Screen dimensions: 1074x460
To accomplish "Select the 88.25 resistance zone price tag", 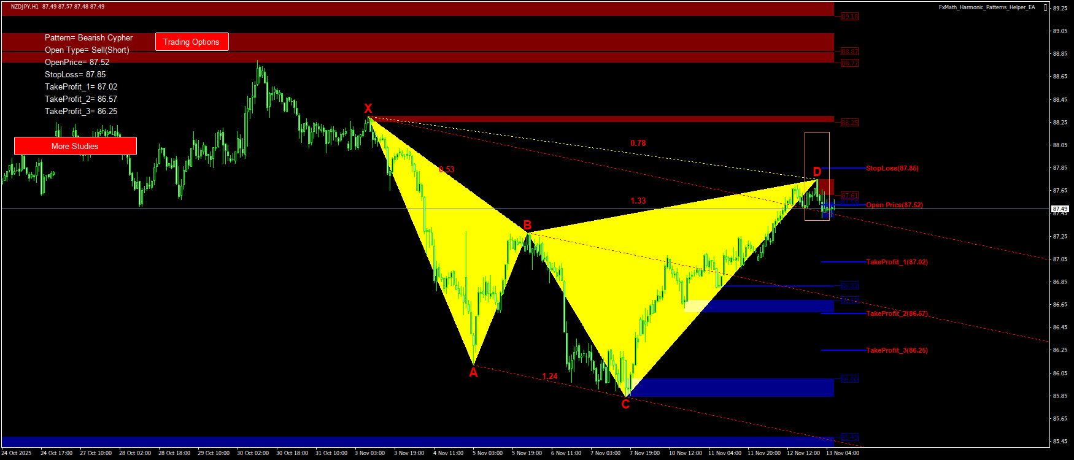I will click(x=849, y=123).
